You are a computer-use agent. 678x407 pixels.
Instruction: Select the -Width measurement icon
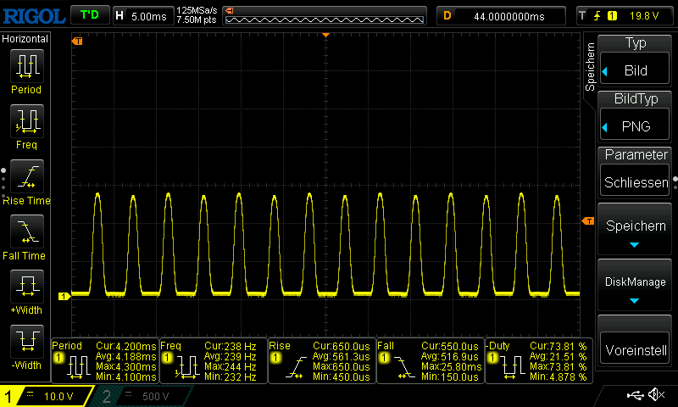tap(25, 341)
